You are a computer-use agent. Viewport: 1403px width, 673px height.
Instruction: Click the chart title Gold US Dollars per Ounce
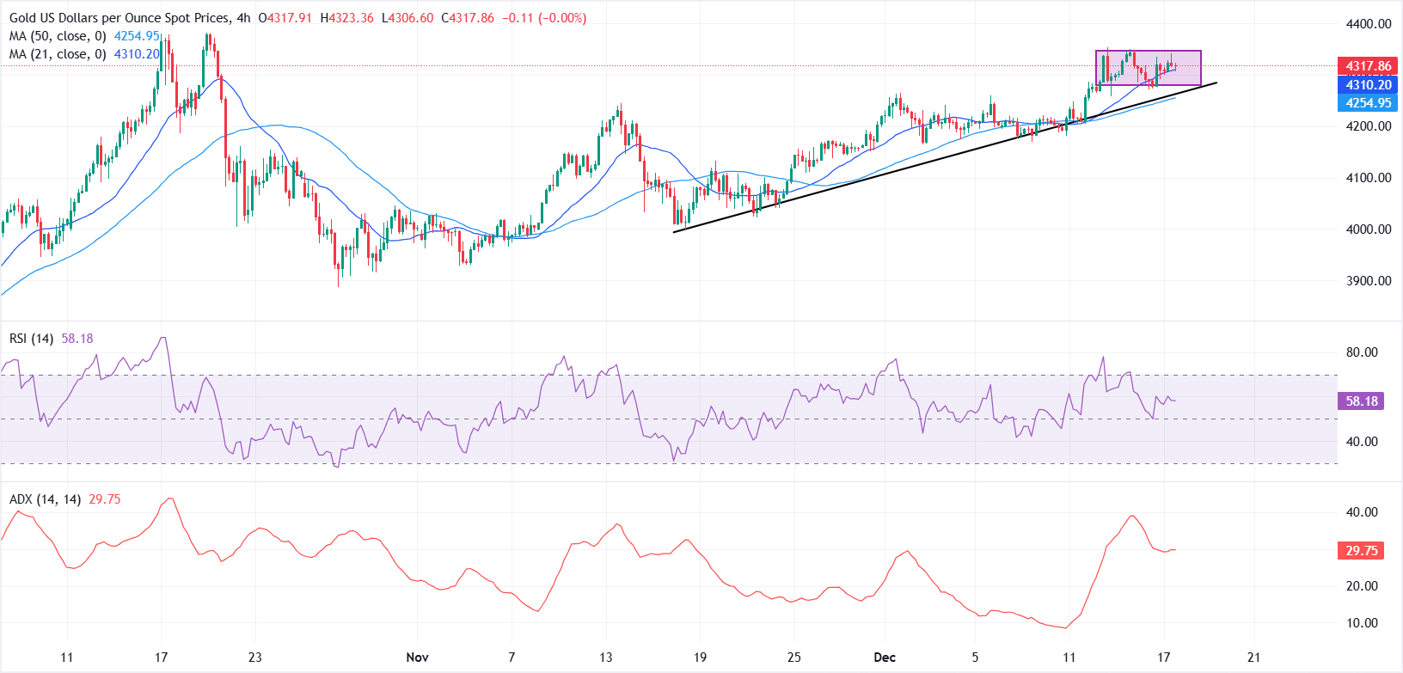119,18
